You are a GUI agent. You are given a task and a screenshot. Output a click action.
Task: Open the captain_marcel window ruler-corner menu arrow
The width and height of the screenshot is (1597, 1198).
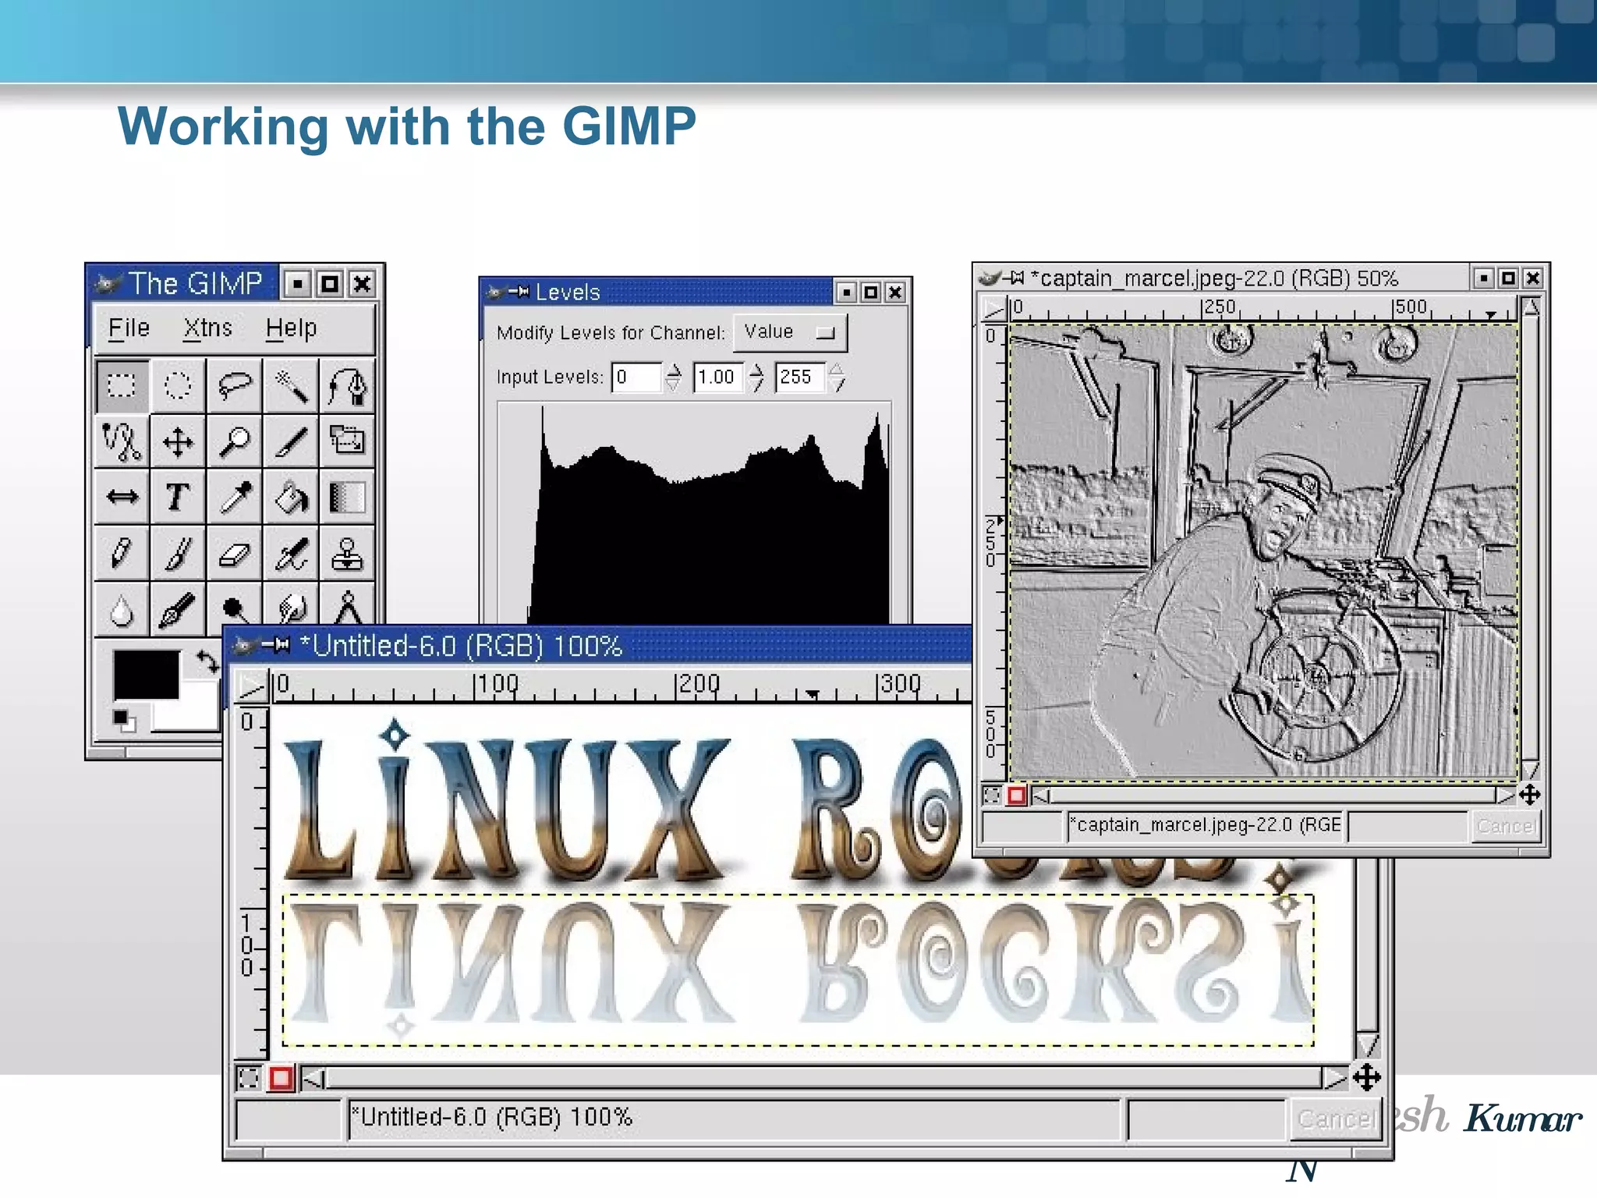(x=993, y=310)
